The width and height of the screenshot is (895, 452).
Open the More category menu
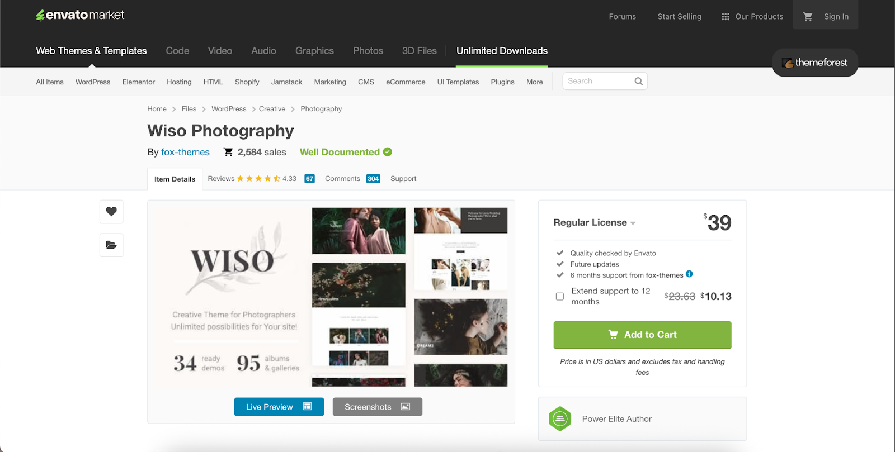[534, 82]
